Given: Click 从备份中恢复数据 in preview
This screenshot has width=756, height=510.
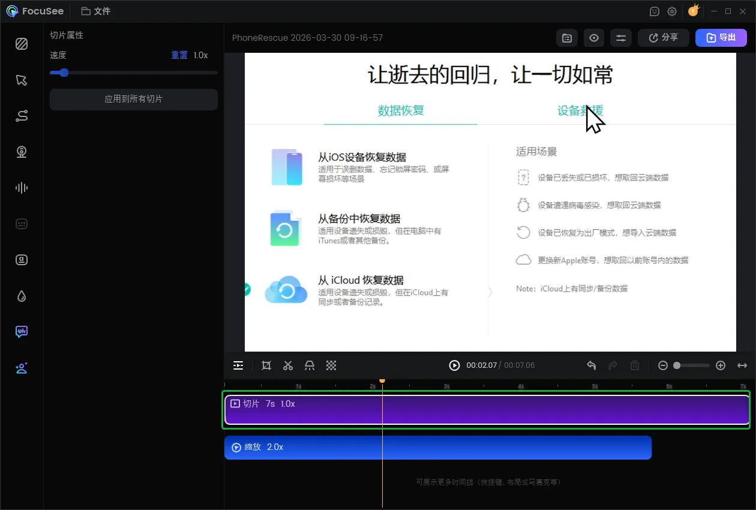Looking at the screenshot, I should pos(359,218).
